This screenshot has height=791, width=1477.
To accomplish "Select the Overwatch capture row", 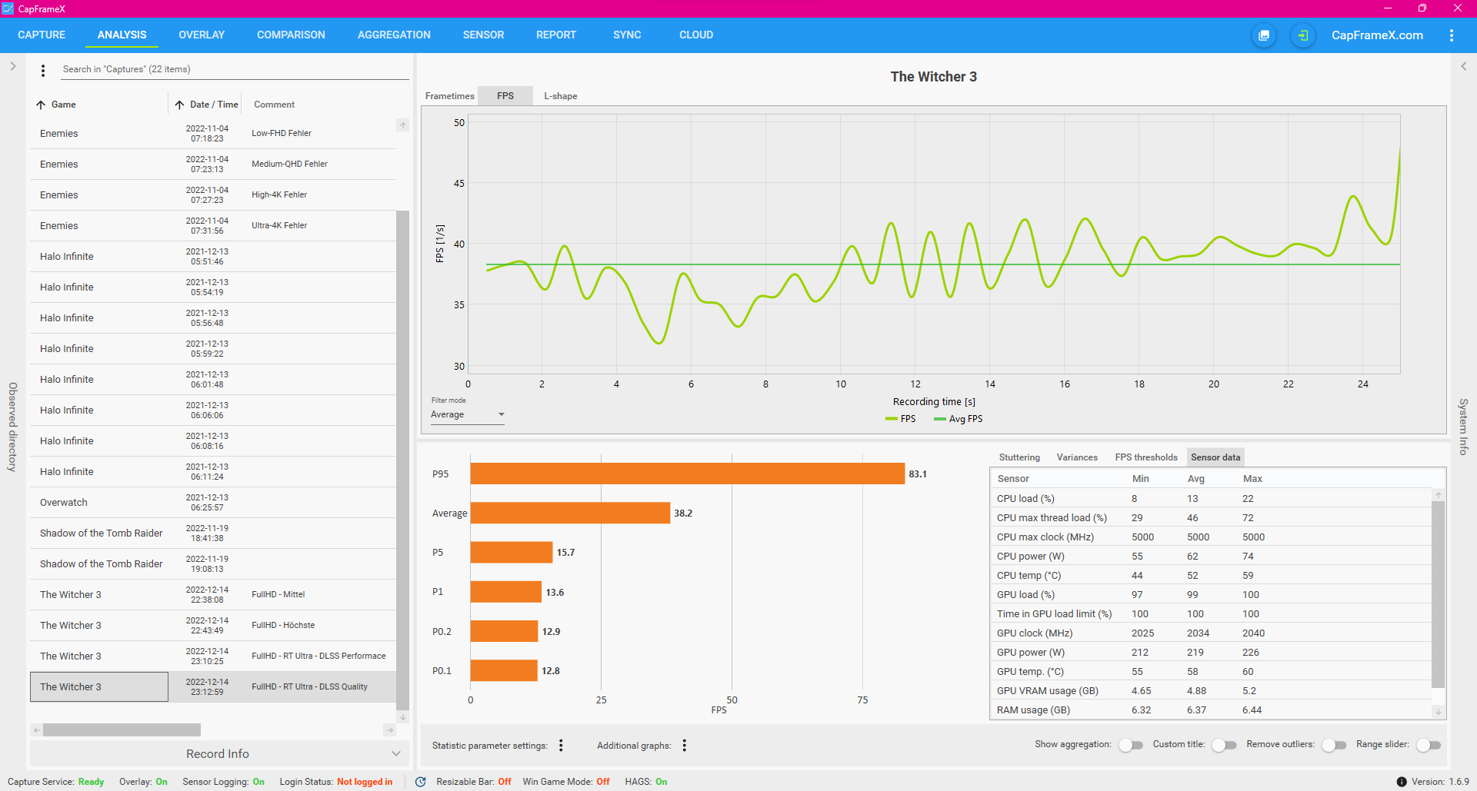I will pyautogui.click(x=213, y=503).
